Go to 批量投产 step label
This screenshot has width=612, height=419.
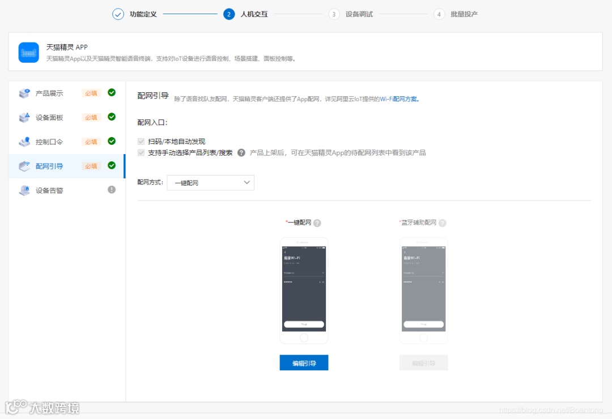464,14
